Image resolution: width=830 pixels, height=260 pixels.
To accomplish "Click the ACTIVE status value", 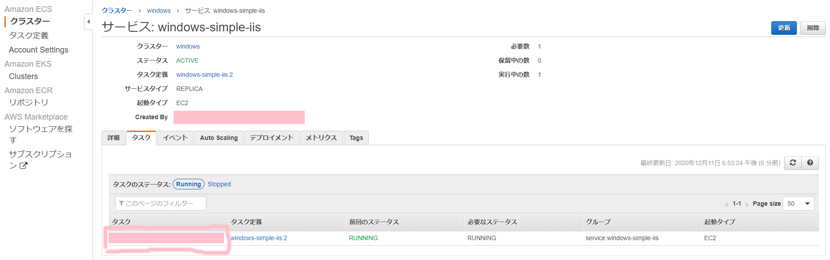I will [187, 60].
